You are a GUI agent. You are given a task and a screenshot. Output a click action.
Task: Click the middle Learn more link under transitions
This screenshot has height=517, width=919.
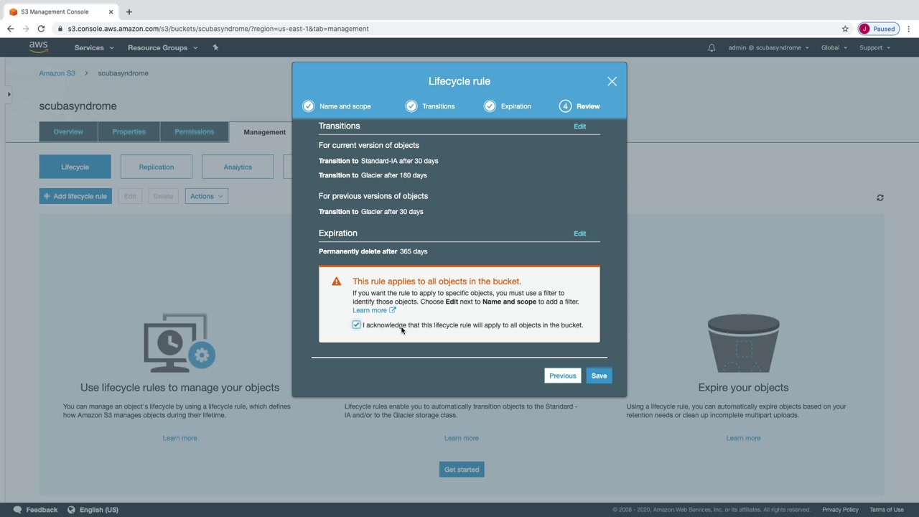(461, 438)
